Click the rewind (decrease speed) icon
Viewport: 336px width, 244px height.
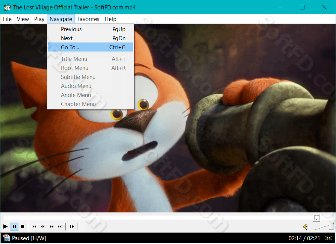coord(42,226)
